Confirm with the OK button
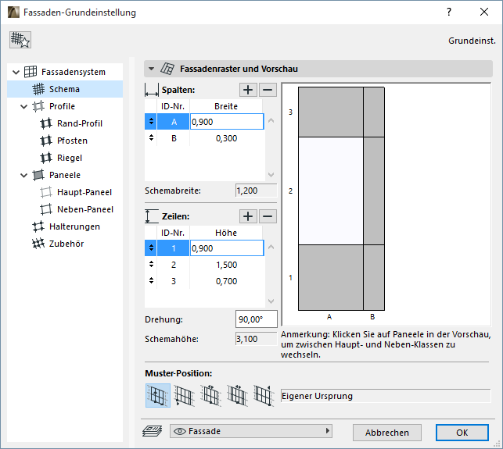The height and width of the screenshot is (449, 503). (462, 433)
